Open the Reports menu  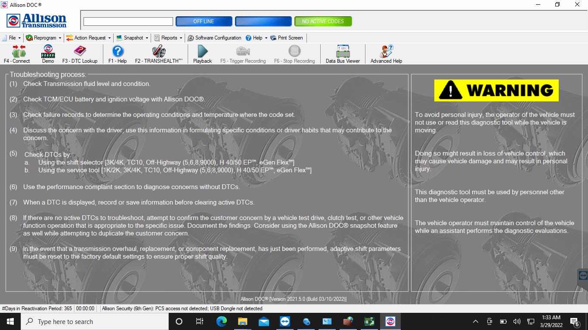[168, 38]
